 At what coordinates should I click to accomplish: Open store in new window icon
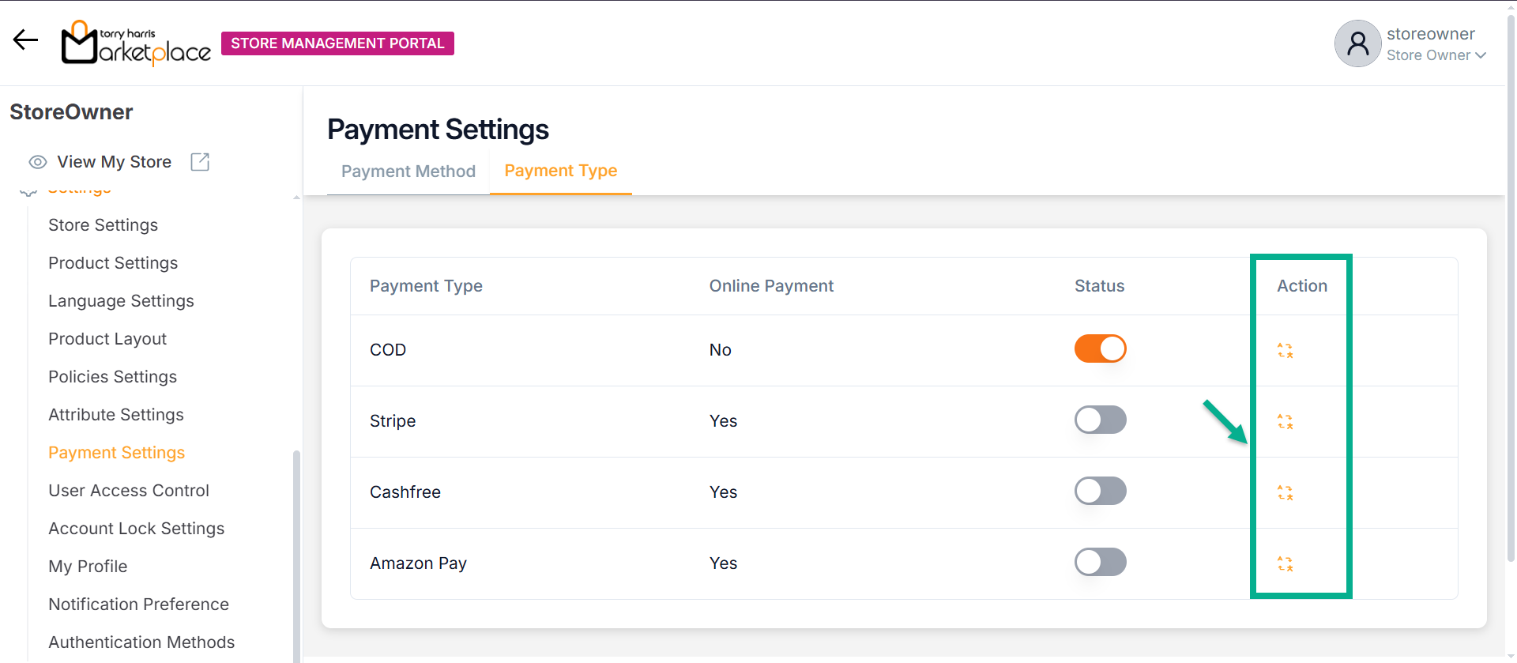coord(200,162)
